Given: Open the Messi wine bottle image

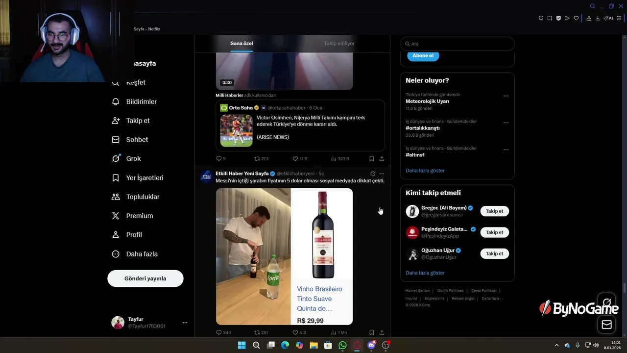Looking at the screenshot, I should coord(322,256).
